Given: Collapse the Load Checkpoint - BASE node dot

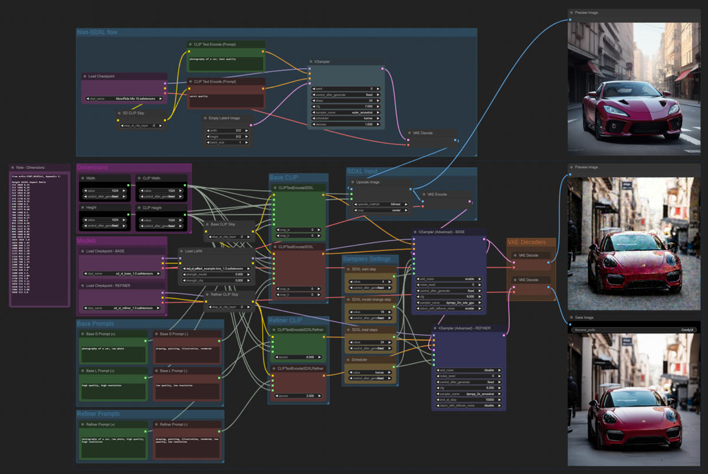Looking at the screenshot, I should pyautogui.click(x=83, y=251).
